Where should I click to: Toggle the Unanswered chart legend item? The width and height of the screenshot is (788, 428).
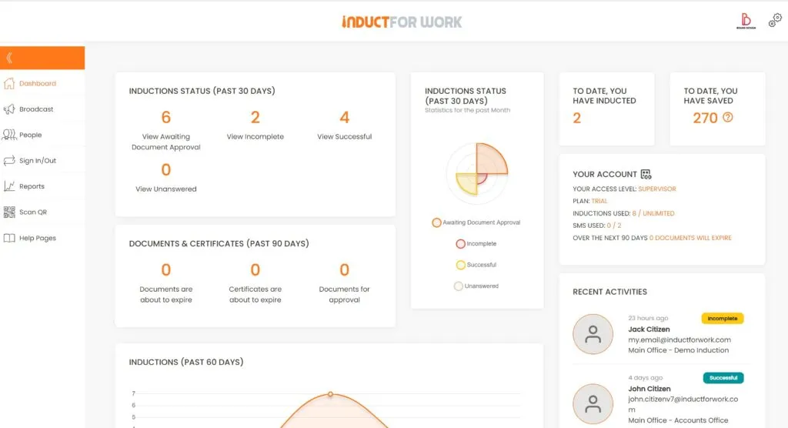[476, 286]
